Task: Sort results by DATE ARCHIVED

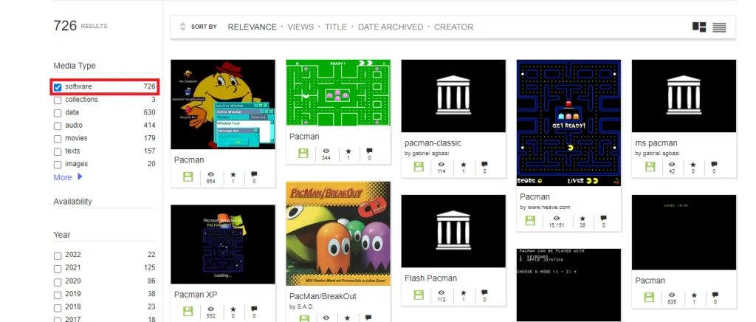Action: click(391, 27)
